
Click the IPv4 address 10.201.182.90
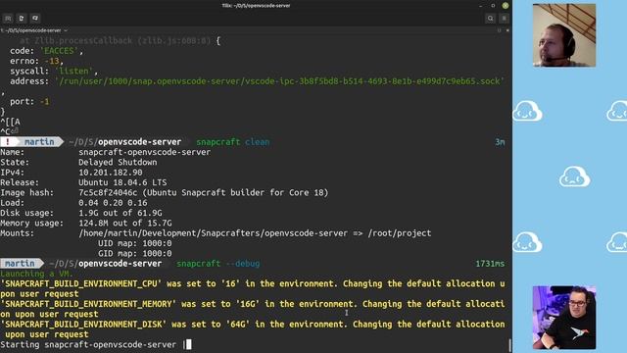tap(111, 173)
